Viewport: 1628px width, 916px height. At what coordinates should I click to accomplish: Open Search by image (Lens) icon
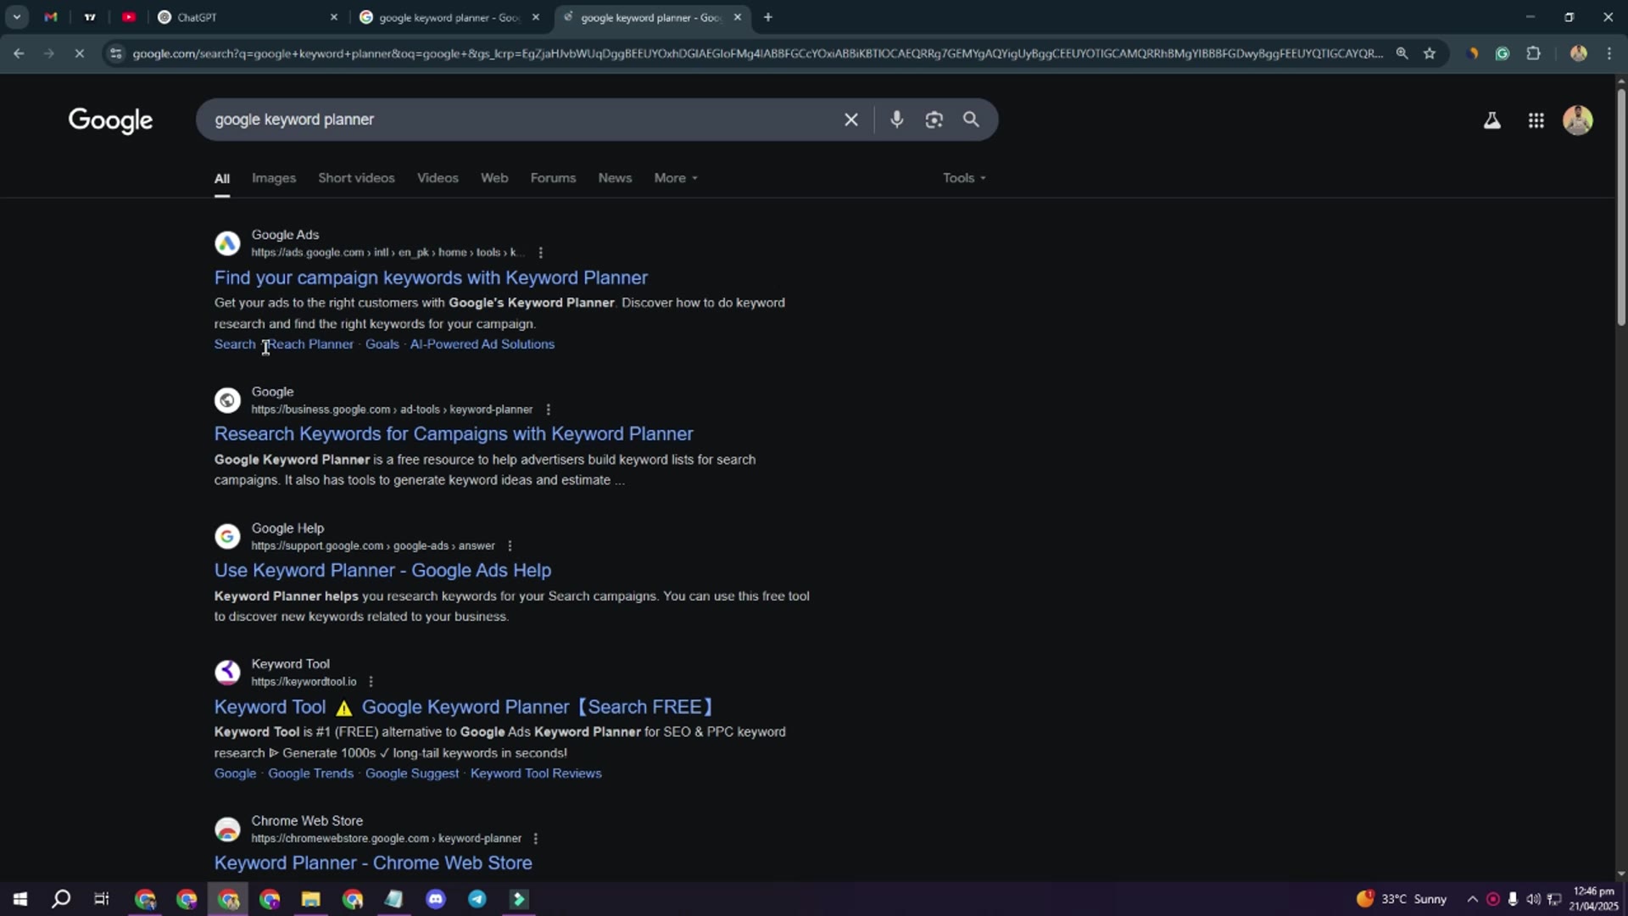934,120
